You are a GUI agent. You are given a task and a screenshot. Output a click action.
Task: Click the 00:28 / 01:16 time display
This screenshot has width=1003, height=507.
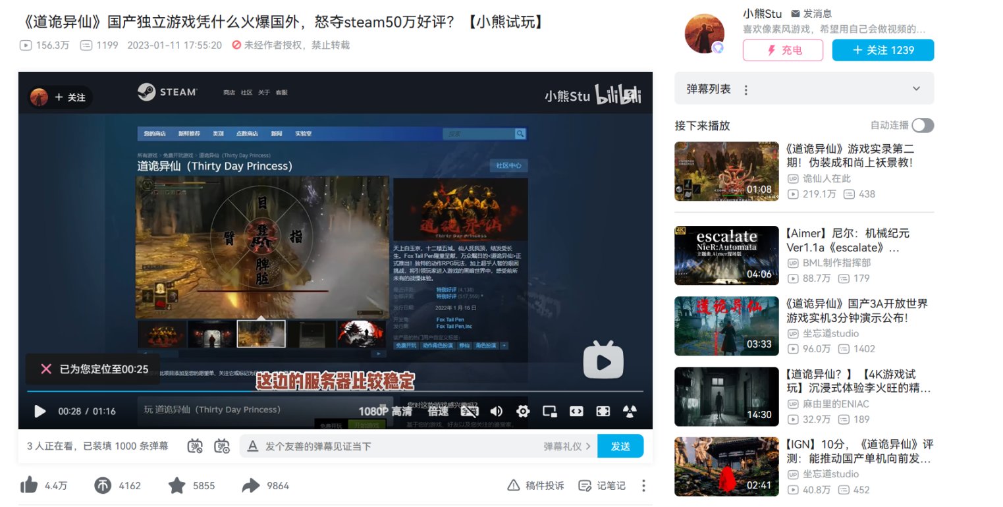tap(87, 412)
